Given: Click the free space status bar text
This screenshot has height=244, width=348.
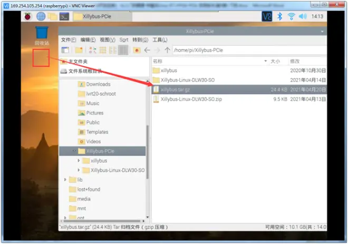Looking at the screenshot, I should pyautogui.click(x=296, y=227).
